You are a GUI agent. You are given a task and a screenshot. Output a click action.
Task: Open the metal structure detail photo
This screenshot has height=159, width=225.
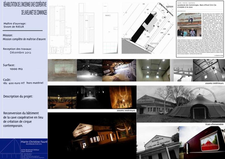point(182,70)
